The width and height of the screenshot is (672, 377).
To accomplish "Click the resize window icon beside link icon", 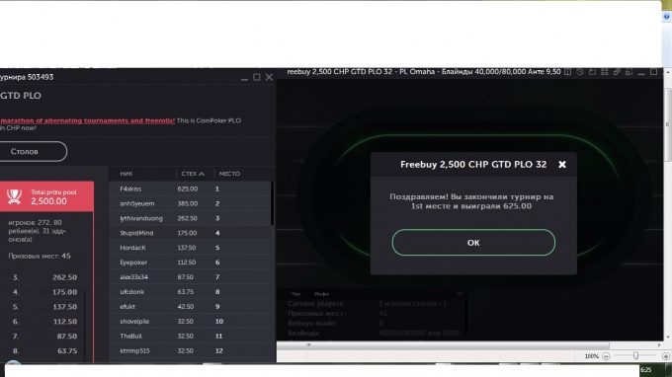I will point(629,72).
